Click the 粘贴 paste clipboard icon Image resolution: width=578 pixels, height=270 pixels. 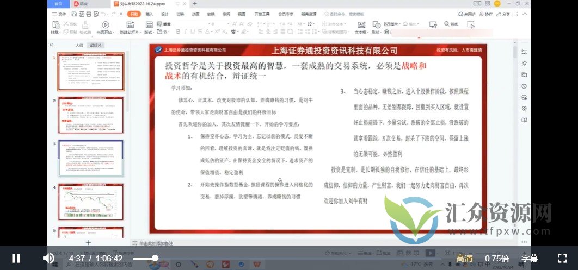point(56,25)
